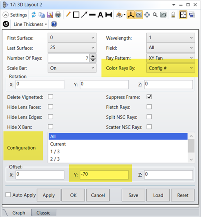Open the Ray Pattern dropdown

point(171,58)
